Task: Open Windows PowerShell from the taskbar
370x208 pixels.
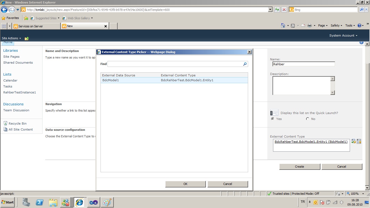Action: pyautogui.click(x=40, y=202)
